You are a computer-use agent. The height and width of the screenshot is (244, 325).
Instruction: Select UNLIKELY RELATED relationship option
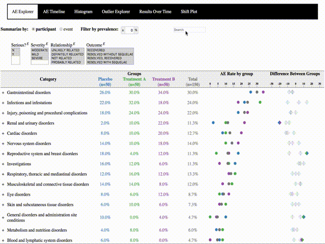pyautogui.click(x=68, y=50)
